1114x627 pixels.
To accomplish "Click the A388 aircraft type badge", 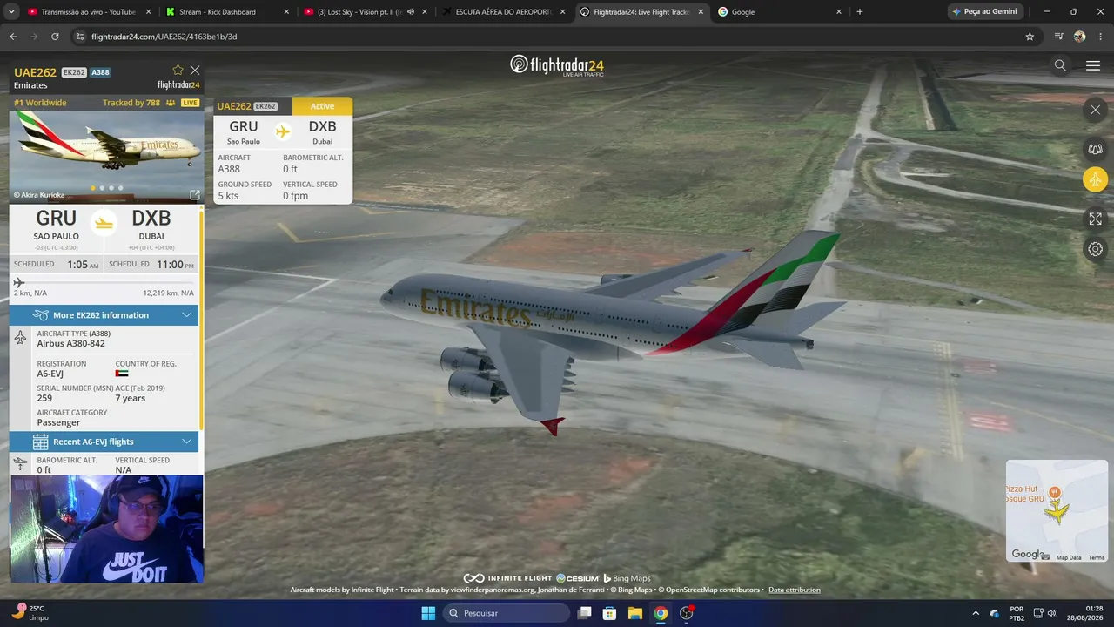I will [x=100, y=72].
